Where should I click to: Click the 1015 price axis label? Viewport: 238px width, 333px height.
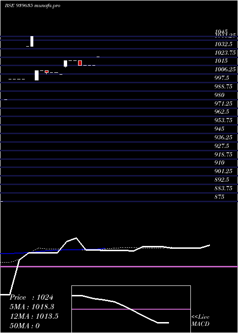[221, 61]
